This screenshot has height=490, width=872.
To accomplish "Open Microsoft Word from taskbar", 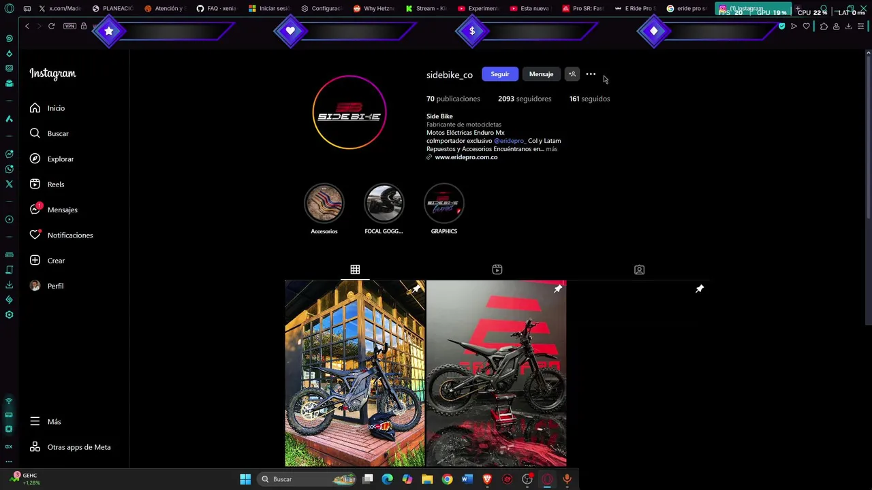I will click(x=467, y=479).
